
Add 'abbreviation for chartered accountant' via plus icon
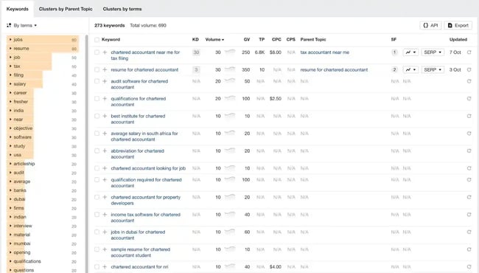pos(105,151)
